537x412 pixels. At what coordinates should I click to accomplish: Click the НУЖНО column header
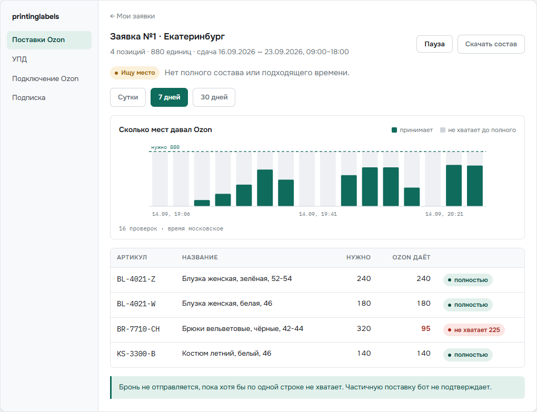pos(358,257)
